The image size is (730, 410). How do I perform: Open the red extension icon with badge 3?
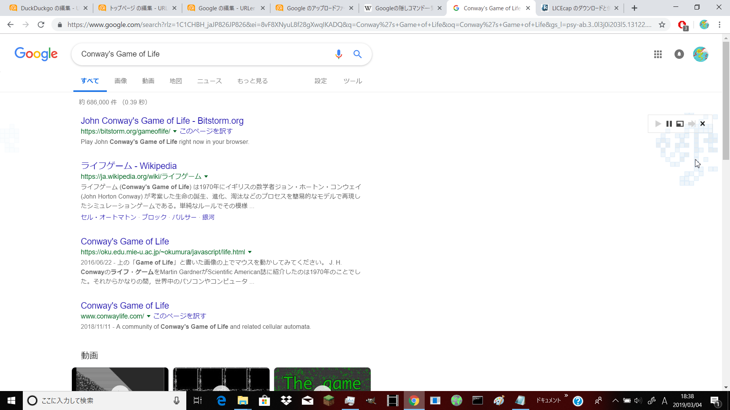pyautogui.click(x=683, y=25)
